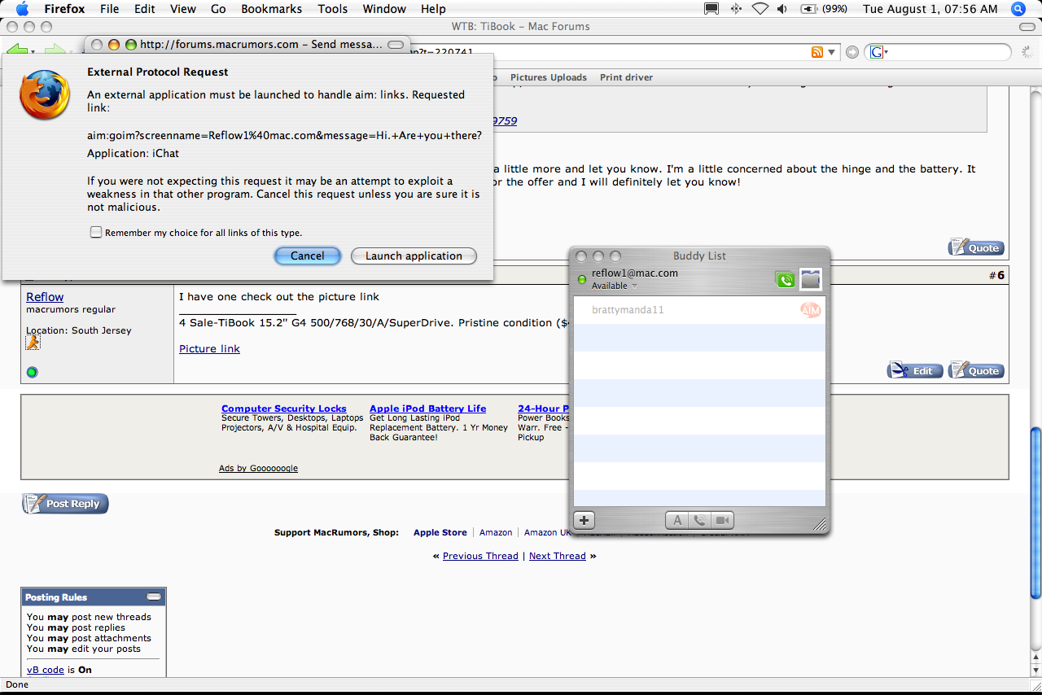Click the menu bar date and time
This screenshot has width=1042, height=695.
pyautogui.click(x=930, y=9)
